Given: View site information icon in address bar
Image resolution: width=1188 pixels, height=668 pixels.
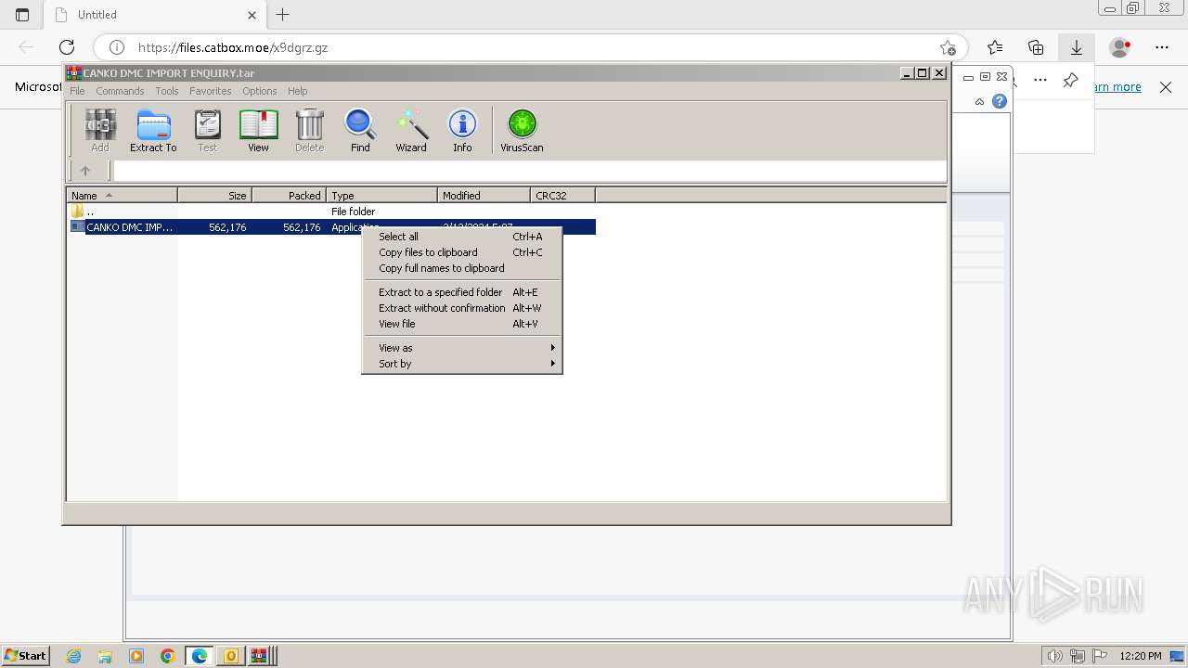Looking at the screenshot, I should 117,47.
